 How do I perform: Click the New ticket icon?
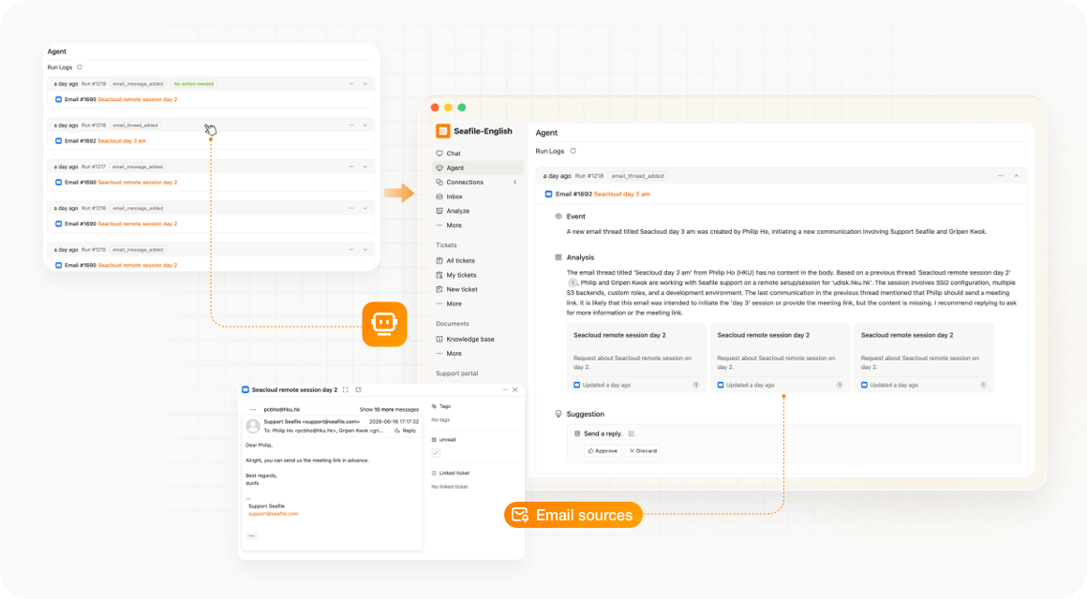click(x=439, y=289)
